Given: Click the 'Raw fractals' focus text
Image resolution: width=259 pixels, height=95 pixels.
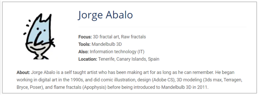Looking at the screenshot, I should point(133,37).
